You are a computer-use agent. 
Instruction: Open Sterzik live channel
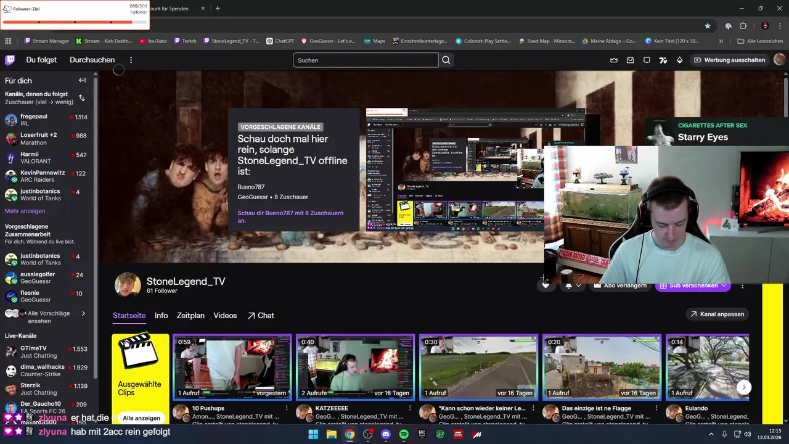pos(46,388)
